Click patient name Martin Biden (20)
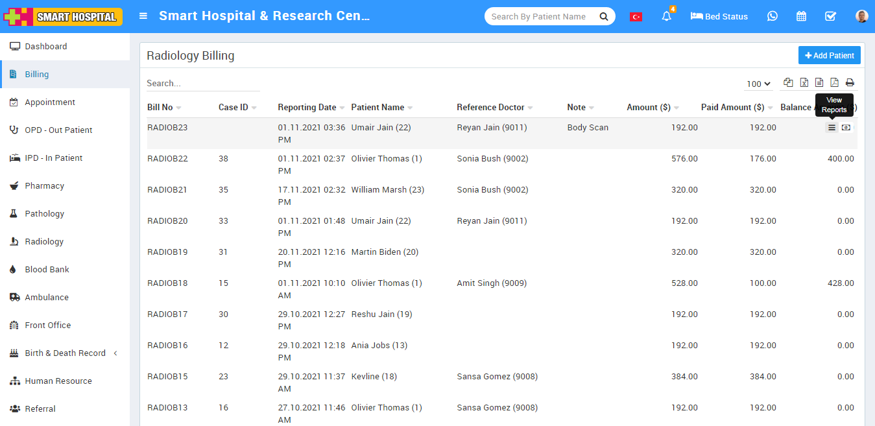The height and width of the screenshot is (426, 875). coord(385,252)
